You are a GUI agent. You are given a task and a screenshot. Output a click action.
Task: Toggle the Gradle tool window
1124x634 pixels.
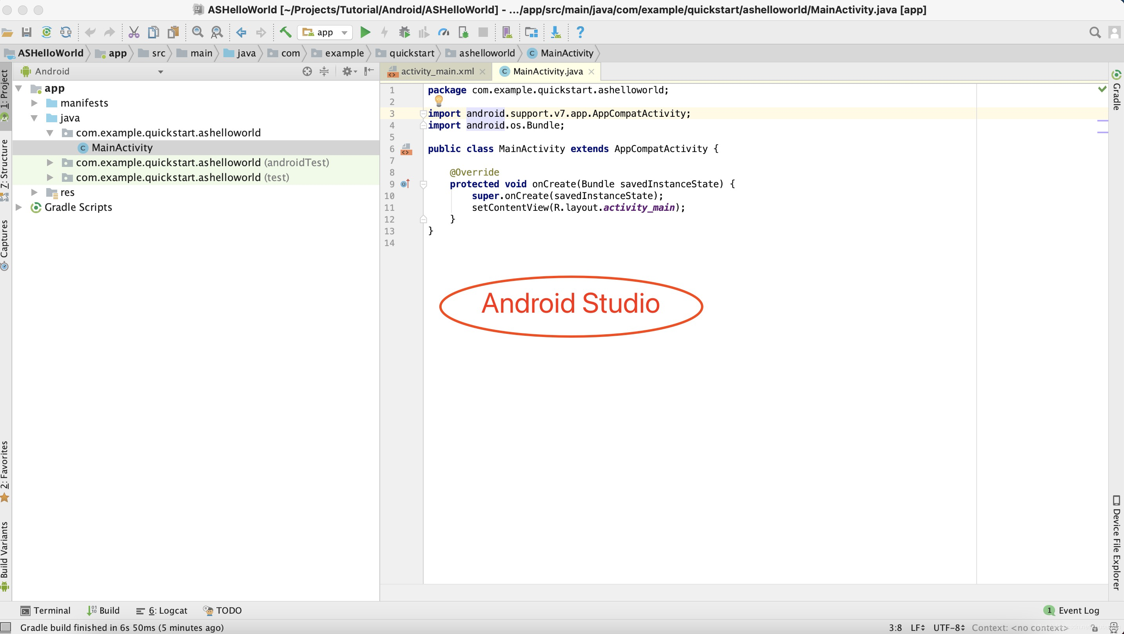pos(1117,90)
